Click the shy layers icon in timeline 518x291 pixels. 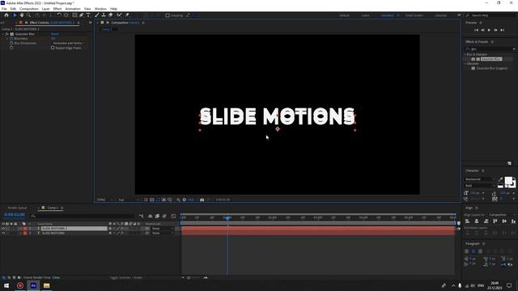pyautogui.click(x=151, y=216)
